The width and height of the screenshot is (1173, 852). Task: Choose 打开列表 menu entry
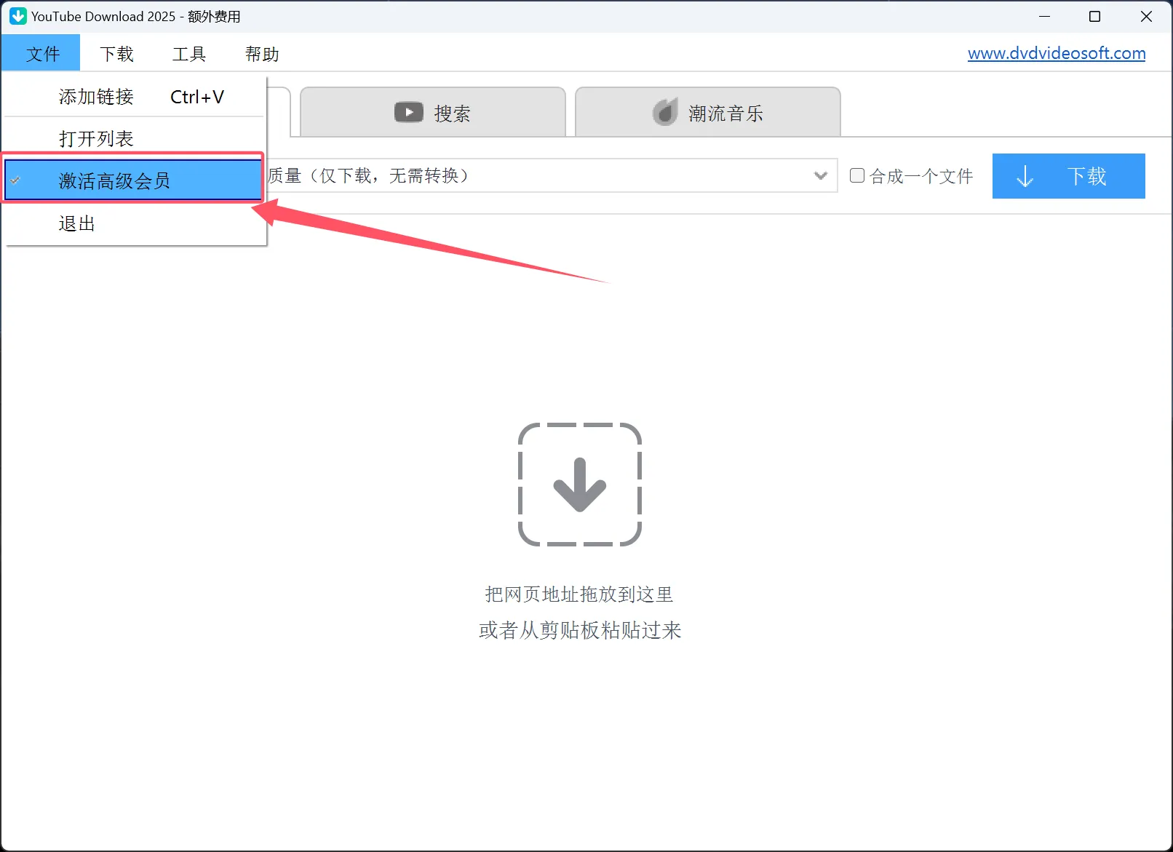tap(96, 138)
